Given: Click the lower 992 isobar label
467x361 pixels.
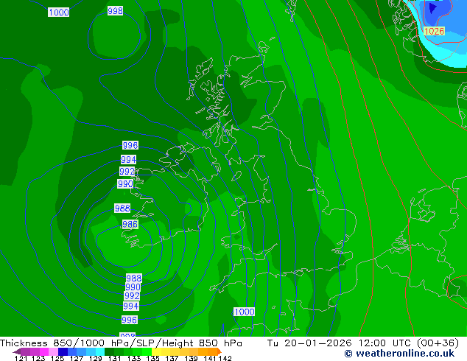Looking at the screenshot, I should (x=132, y=295).
